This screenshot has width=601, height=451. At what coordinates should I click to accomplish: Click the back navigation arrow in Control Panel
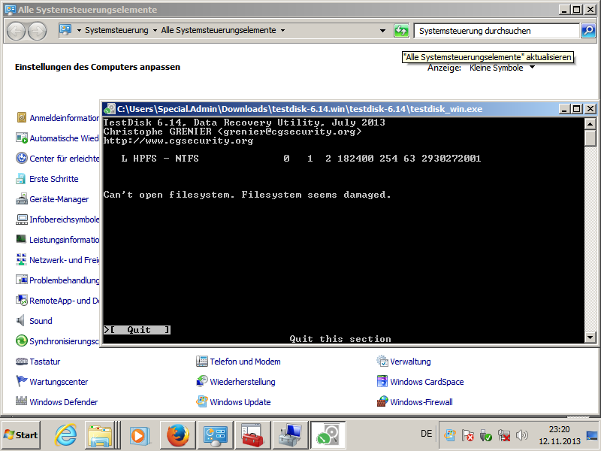[x=16, y=31]
